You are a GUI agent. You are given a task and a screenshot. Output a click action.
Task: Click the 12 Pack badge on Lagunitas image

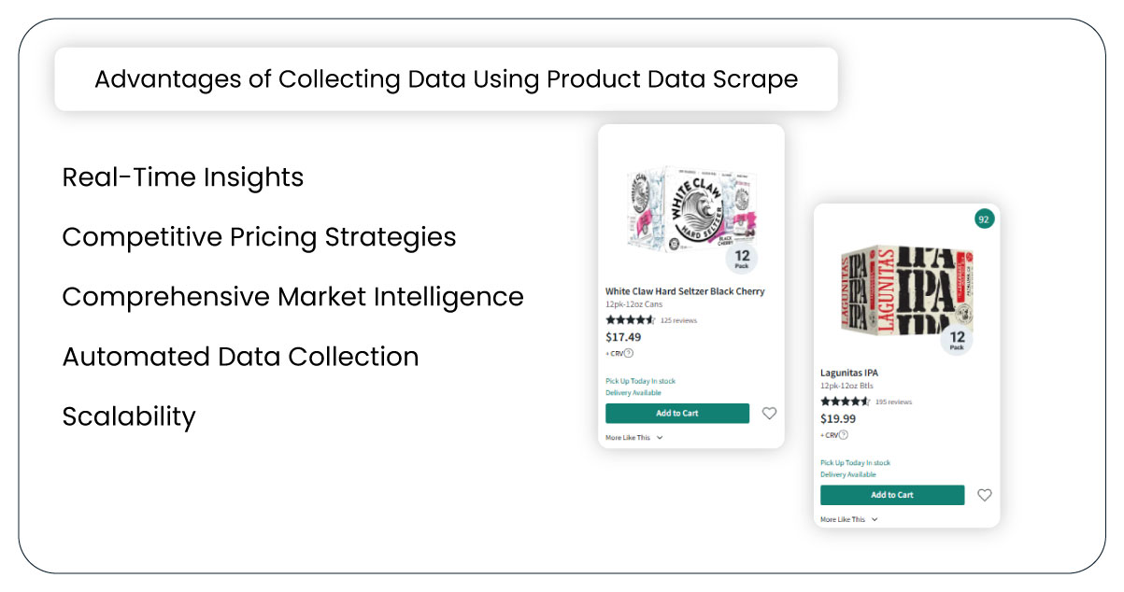(x=956, y=339)
